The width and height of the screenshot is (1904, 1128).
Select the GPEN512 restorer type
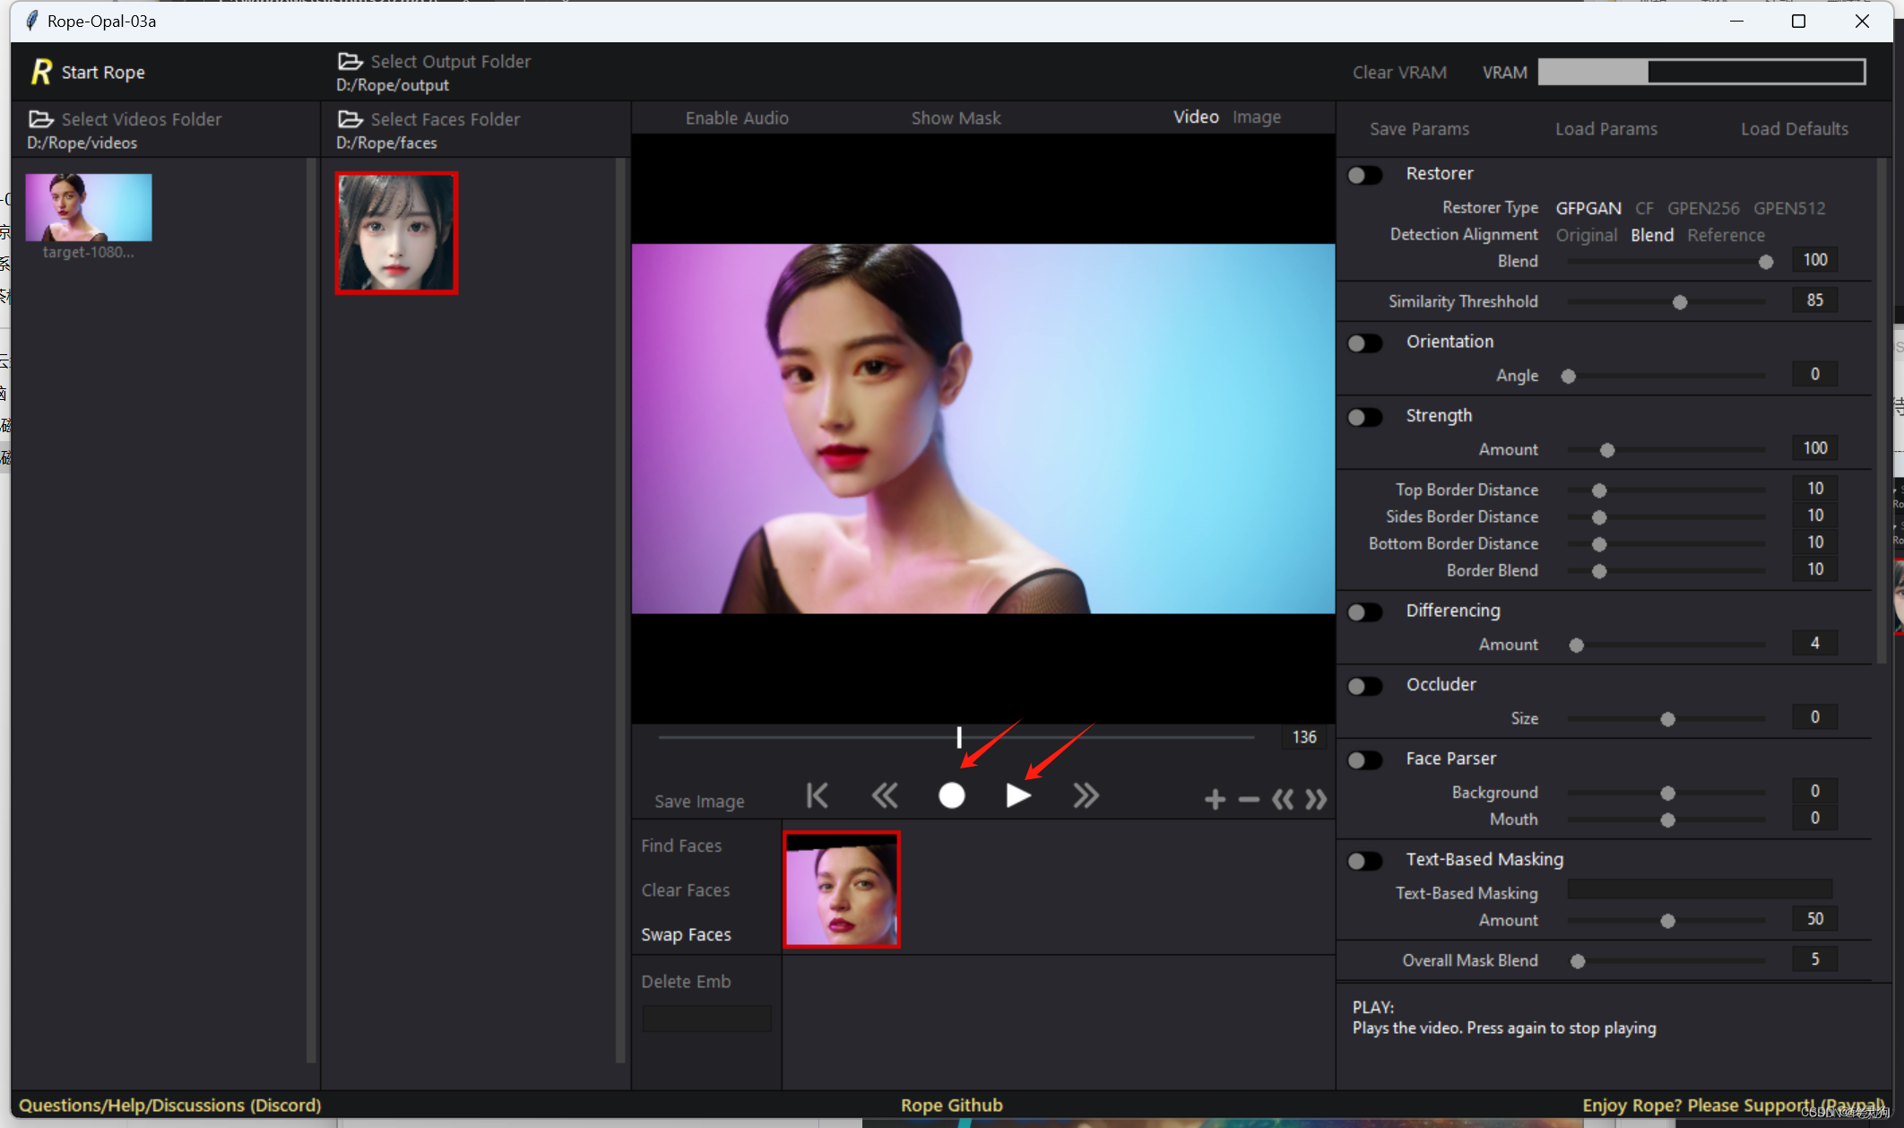click(x=1788, y=208)
